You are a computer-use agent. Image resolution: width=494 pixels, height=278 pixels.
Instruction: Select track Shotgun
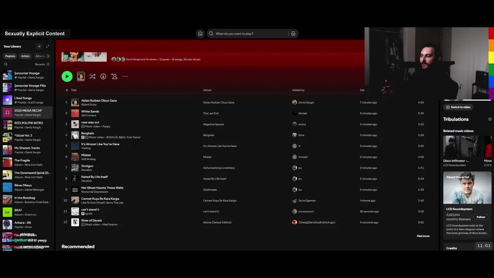point(87,166)
